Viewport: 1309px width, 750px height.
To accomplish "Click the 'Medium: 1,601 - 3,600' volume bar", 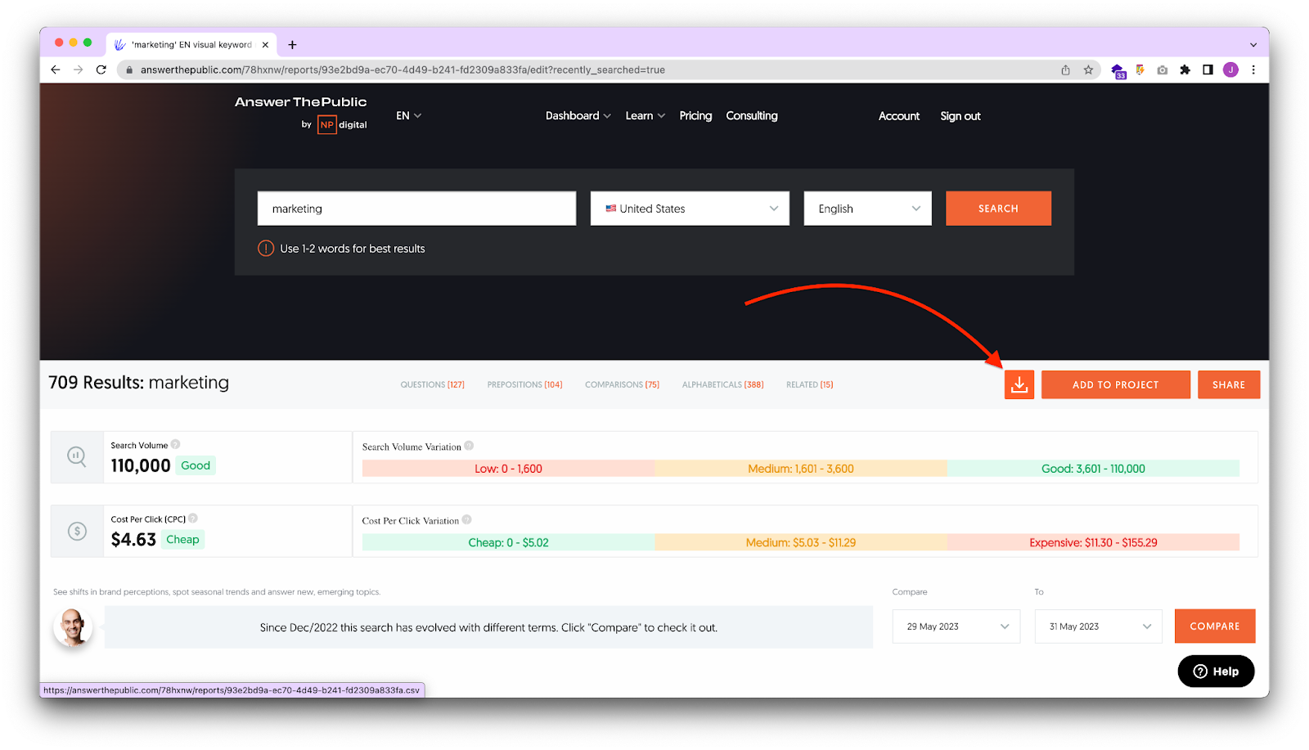I will tap(800, 469).
